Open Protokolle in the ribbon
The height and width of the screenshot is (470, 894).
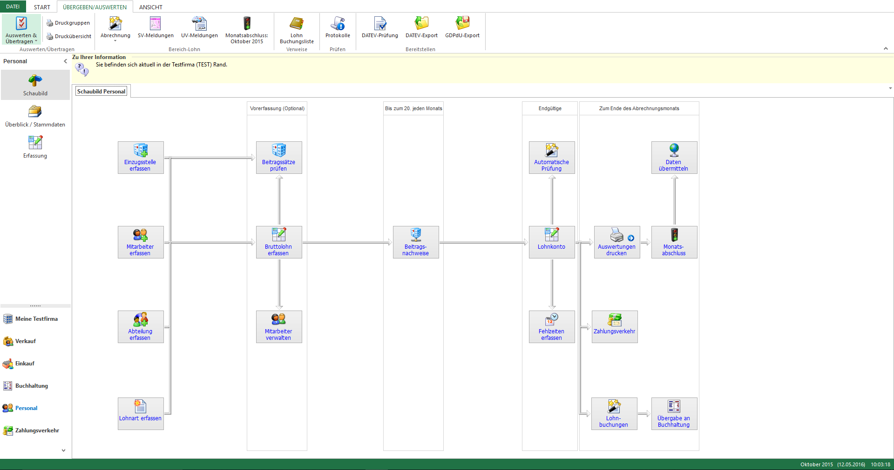click(338, 24)
